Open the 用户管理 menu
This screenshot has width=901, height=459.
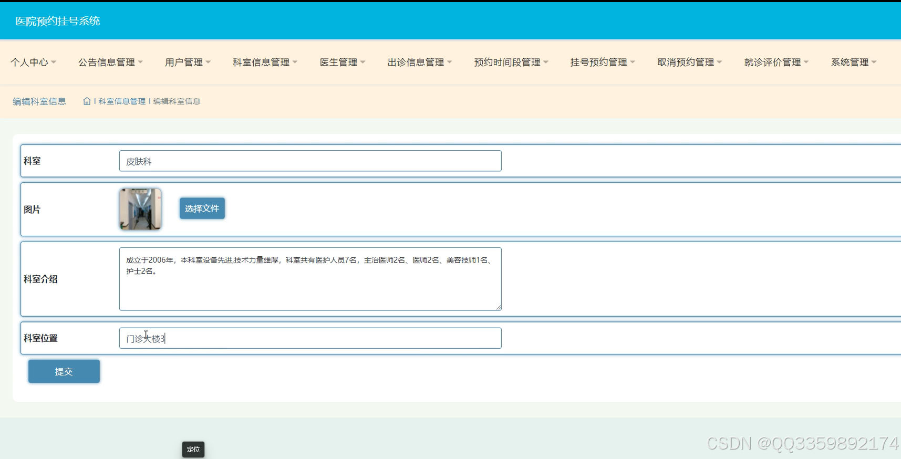point(188,62)
